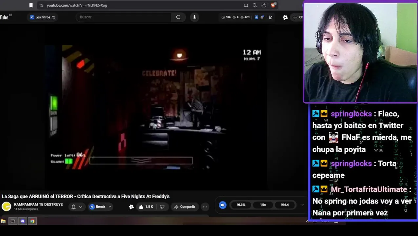Image resolution: width=418 pixels, height=236 pixels.
Task: Share this page using the address bar icon
Action: click(x=264, y=5)
